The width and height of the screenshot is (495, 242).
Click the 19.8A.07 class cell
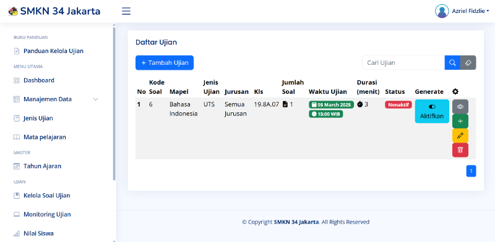(x=267, y=104)
